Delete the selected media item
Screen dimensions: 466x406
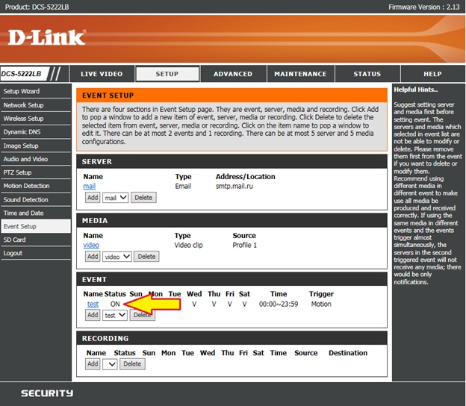tap(146, 256)
